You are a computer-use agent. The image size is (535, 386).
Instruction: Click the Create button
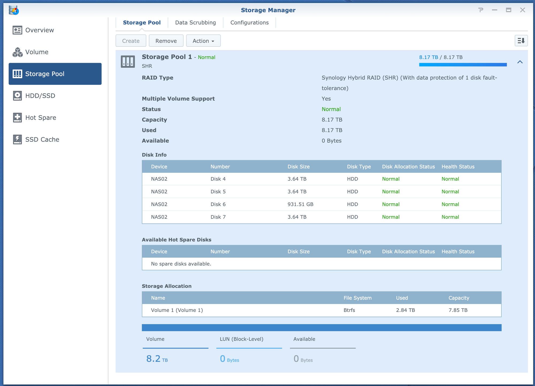coord(131,41)
